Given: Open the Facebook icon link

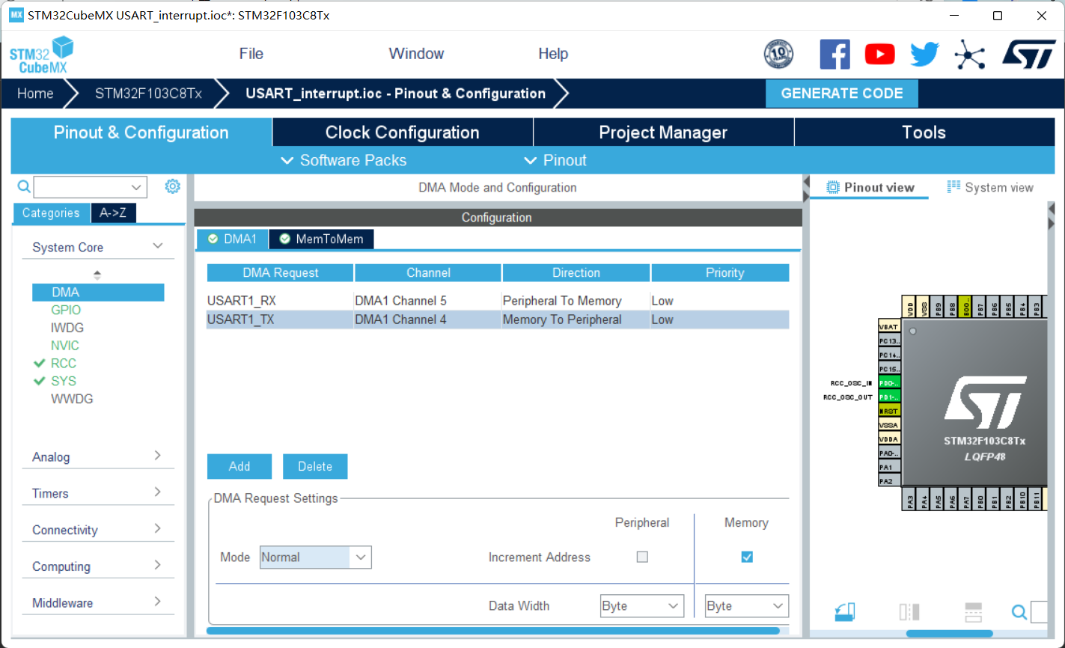Looking at the screenshot, I should click(834, 55).
